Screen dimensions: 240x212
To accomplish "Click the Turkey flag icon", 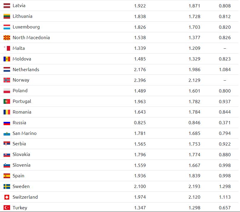I will (x=7, y=208).
